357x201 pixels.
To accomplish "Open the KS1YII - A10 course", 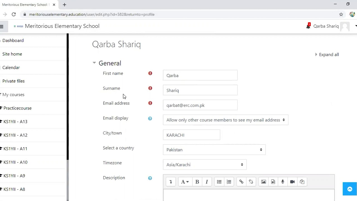I will pos(15,162).
